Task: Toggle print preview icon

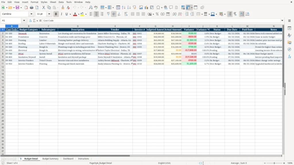Action: click(x=37, y=7)
